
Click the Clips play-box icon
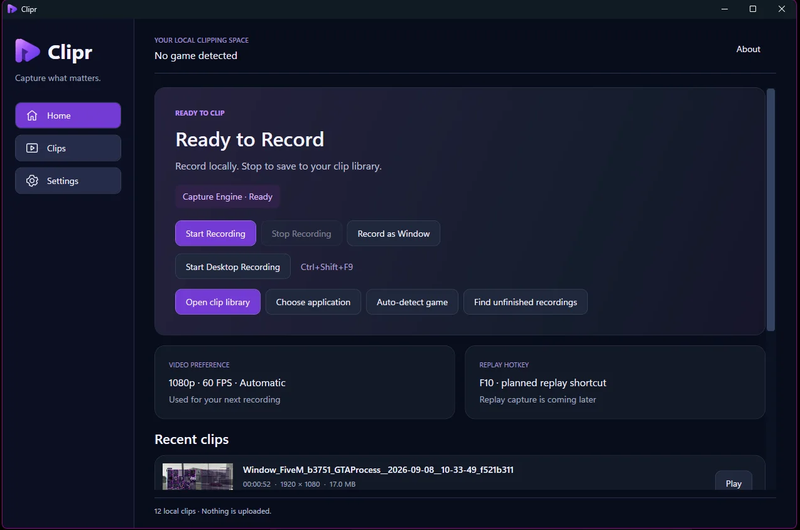(32, 148)
